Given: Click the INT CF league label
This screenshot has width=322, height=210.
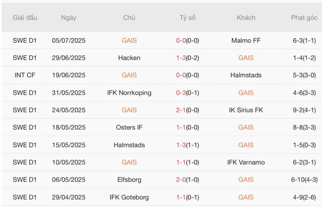Looking at the screenshot, I should pyautogui.click(x=25, y=75).
